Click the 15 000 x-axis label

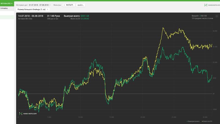[112, 117]
